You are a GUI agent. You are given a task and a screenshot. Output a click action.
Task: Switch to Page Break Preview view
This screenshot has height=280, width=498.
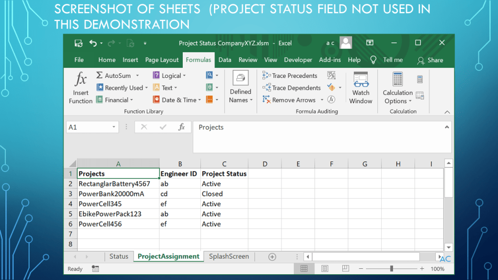point(345,269)
